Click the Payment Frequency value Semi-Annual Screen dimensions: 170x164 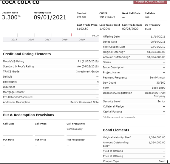point(157,78)
